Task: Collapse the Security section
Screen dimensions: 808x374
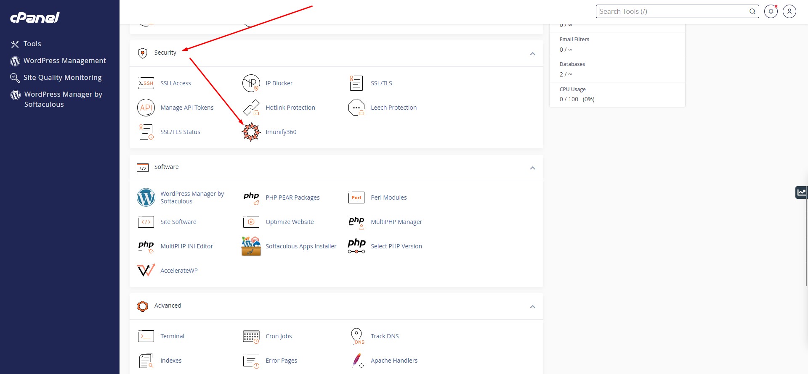Action: point(532,54)
